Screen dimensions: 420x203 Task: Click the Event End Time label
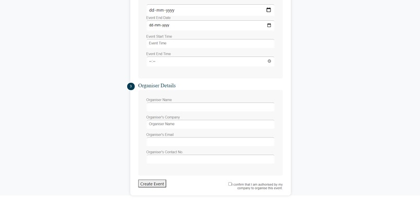click(x=158, y=54)
